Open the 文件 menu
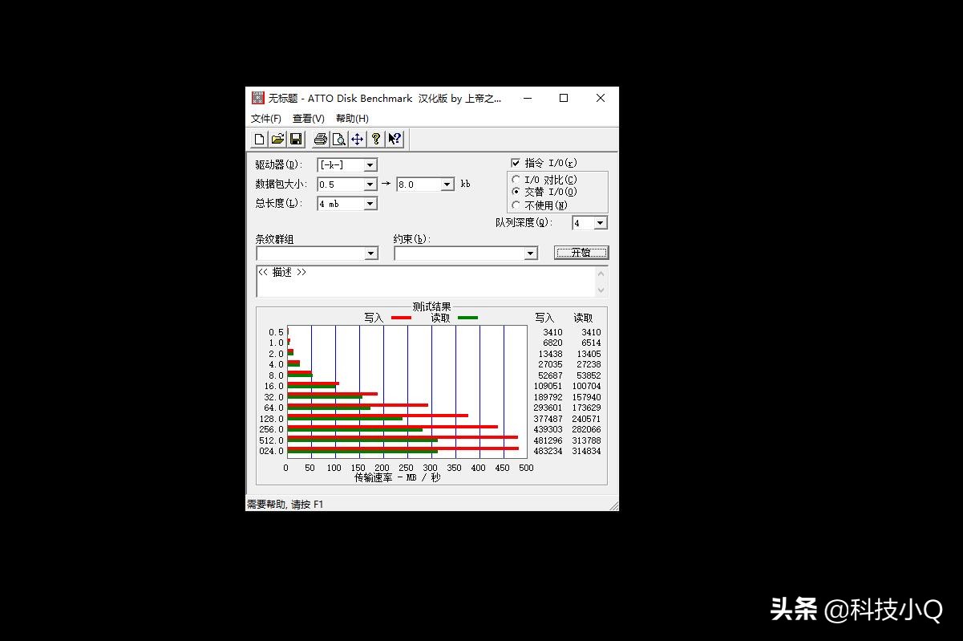The width and height of the screenshot is (963, 641). click(x=265, y=118)
